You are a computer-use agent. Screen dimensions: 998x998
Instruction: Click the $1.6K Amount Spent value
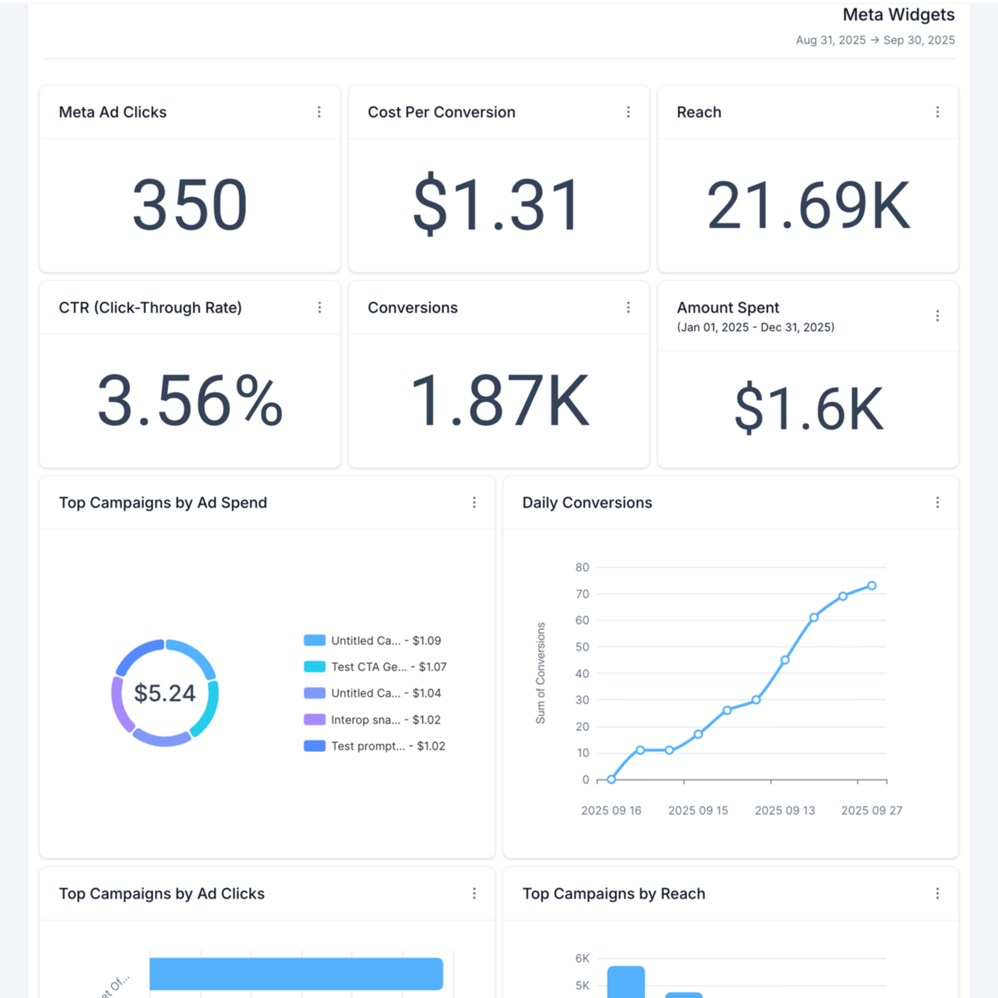click(809, 409)
